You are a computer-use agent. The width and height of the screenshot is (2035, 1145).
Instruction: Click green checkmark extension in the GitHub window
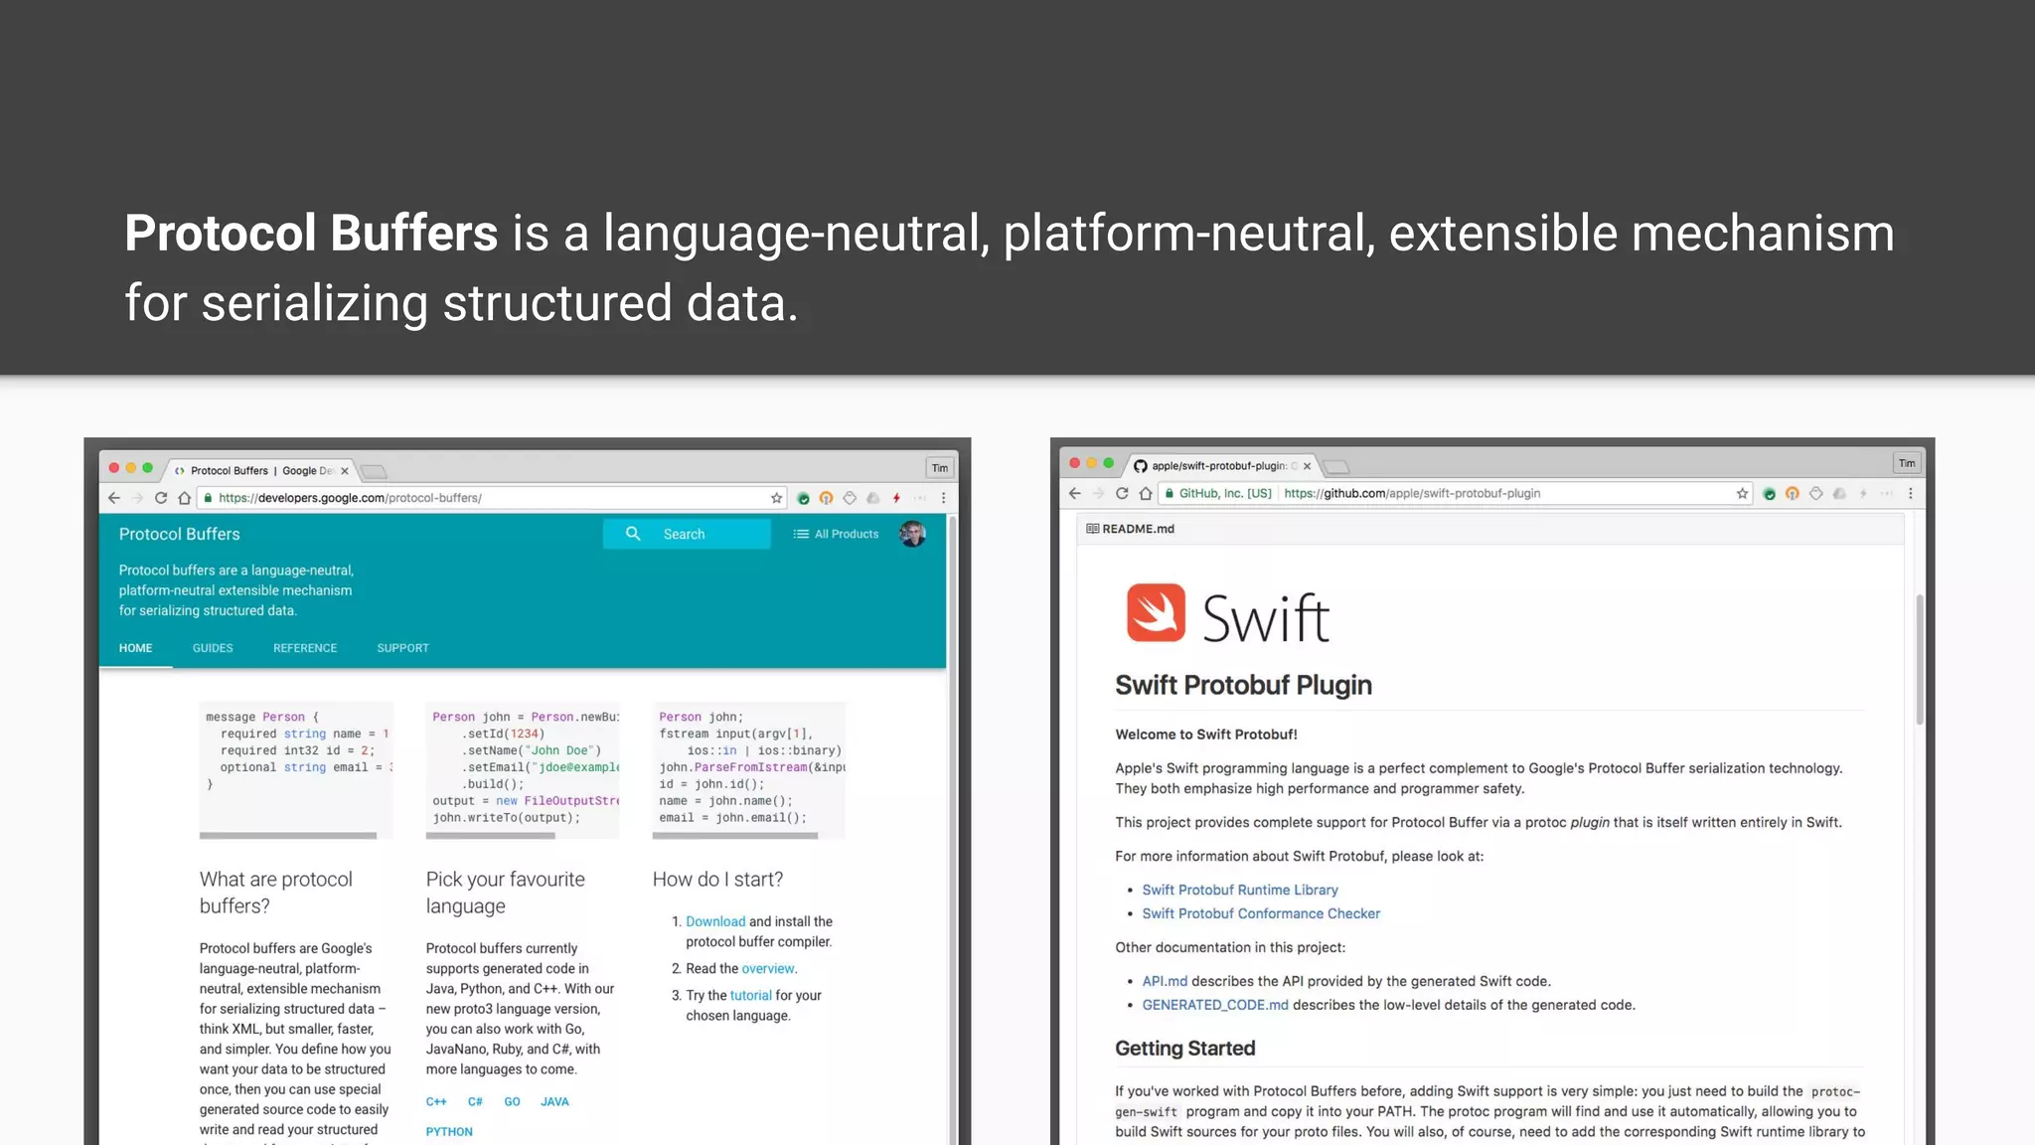coord(1769,493)
